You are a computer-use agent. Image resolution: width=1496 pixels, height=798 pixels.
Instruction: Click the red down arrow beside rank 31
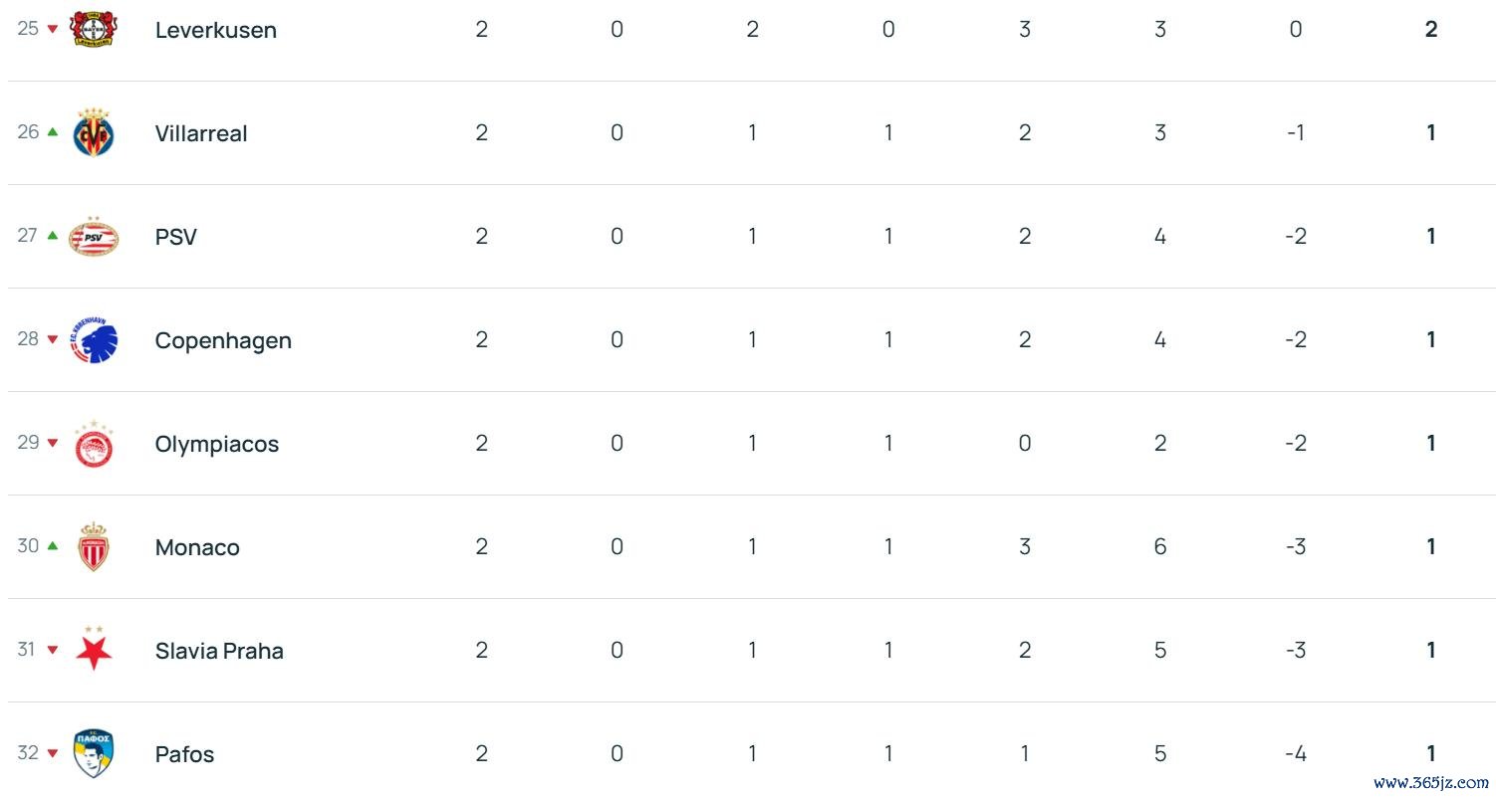tap(53, 650)
